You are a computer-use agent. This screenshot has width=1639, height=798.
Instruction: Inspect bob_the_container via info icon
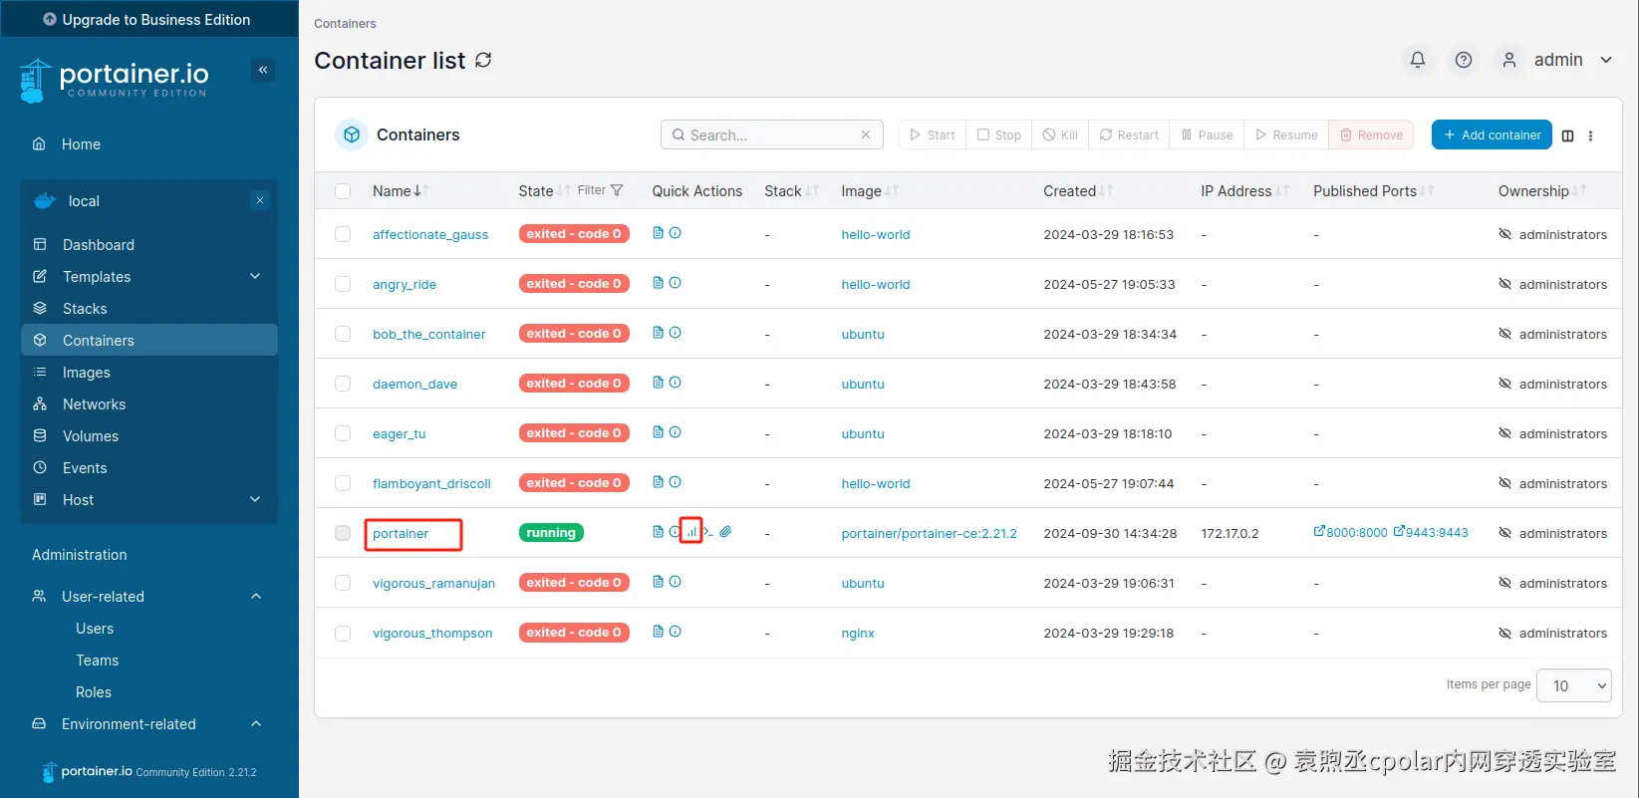(x=675, y=333)
